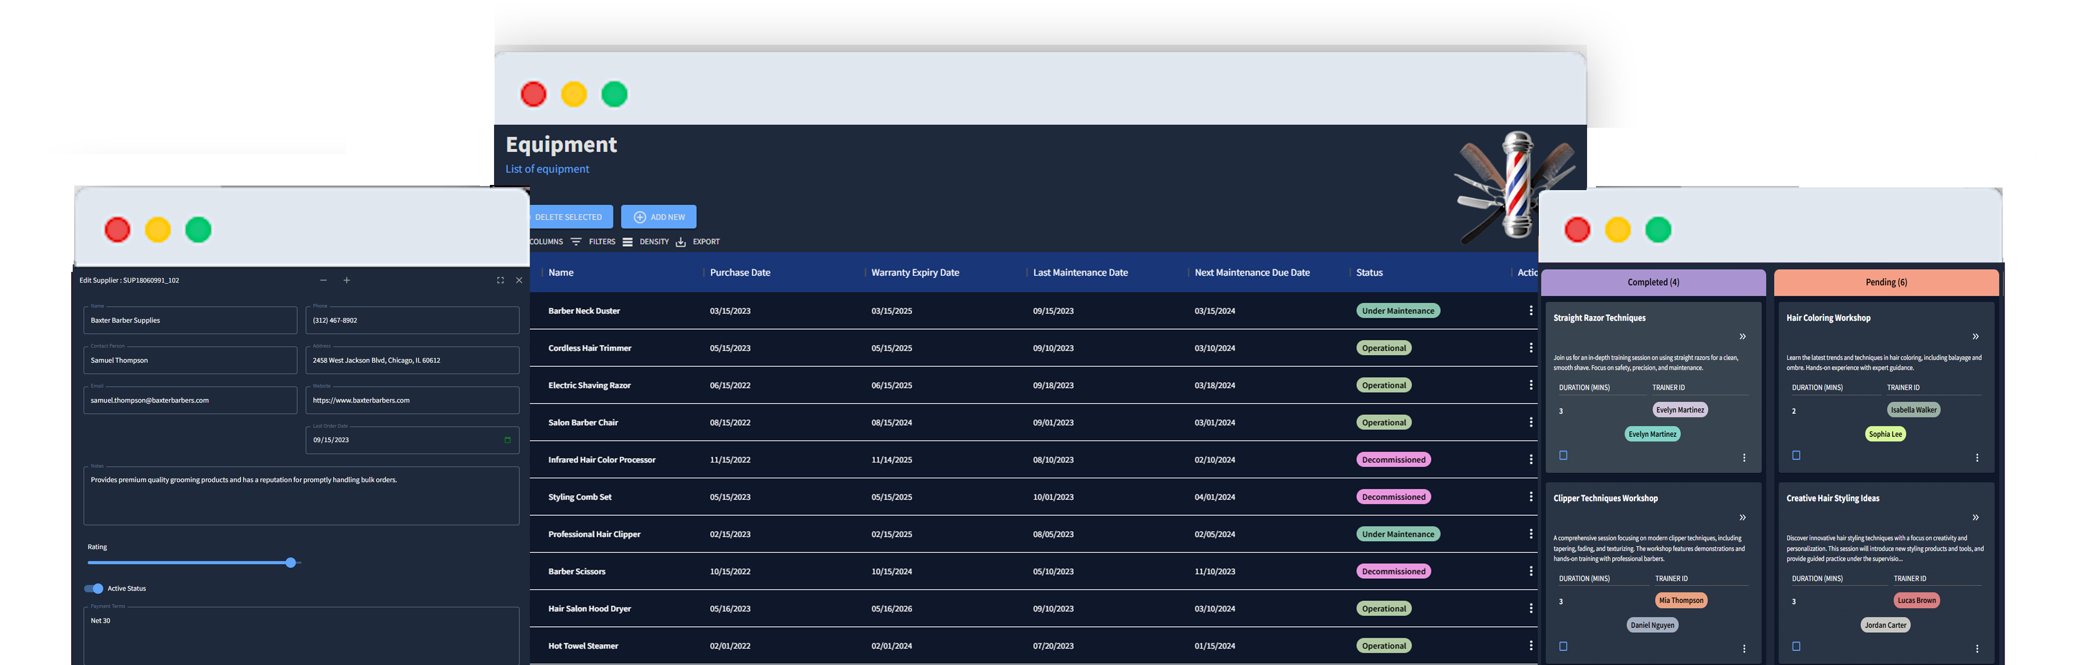Expand the Creative Hair Styling Ideas card

pyautogui.click(x=1975, y=517)
